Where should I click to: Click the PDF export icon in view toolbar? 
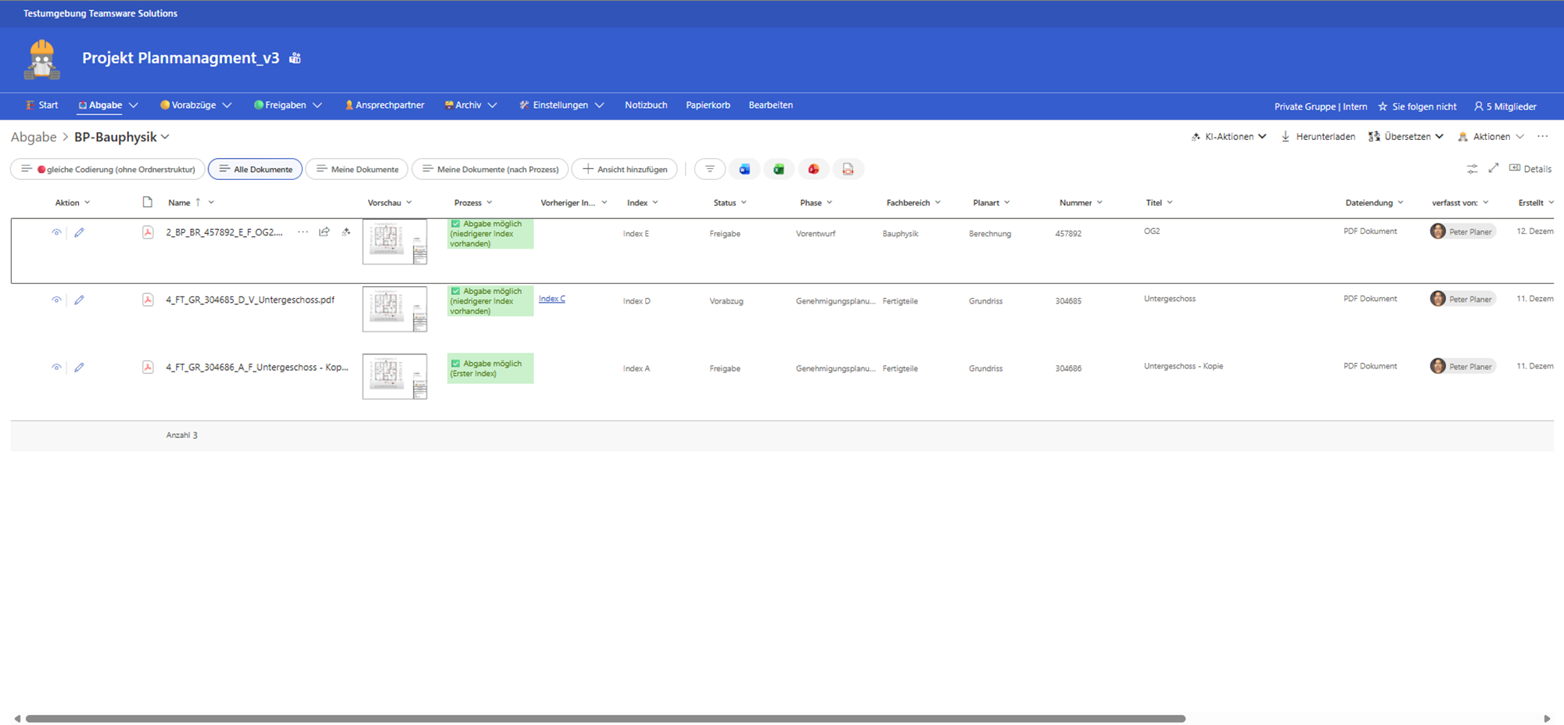(848, 169)
